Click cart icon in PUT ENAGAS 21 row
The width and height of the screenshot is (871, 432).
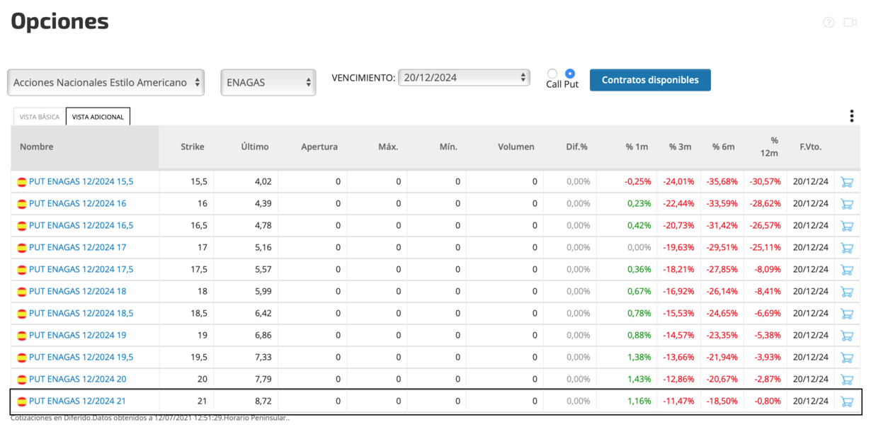click(x=846, y=401)
